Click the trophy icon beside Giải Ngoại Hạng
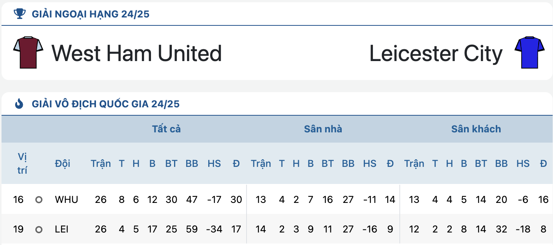The width and height of the screenshot is (553, 245). coord(20,14)
